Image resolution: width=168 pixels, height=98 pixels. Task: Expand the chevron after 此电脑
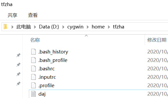(x=35, y=27)
